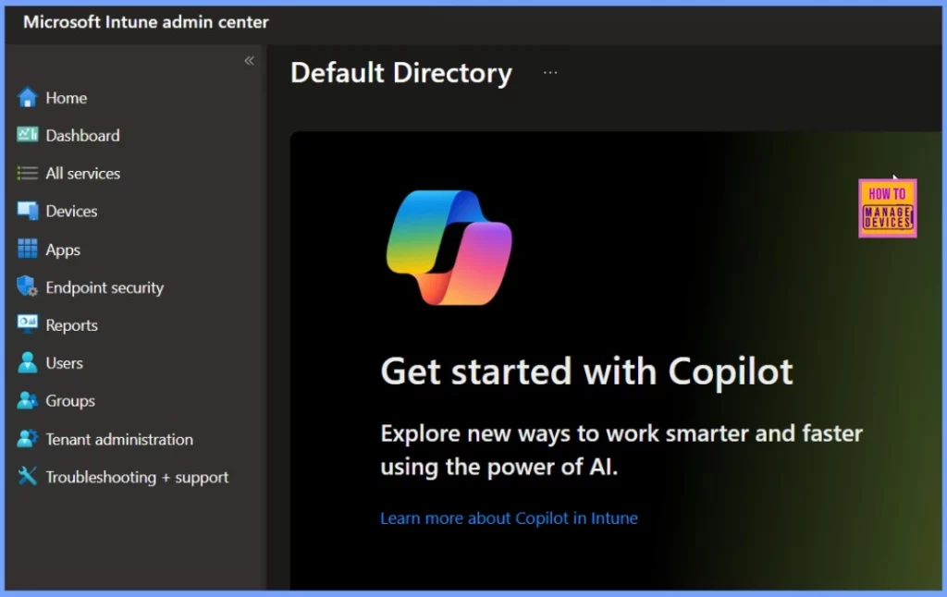The image size is (947, 597).
Task: Click the colorful Copilot logo
Action: tap(449, 248)
